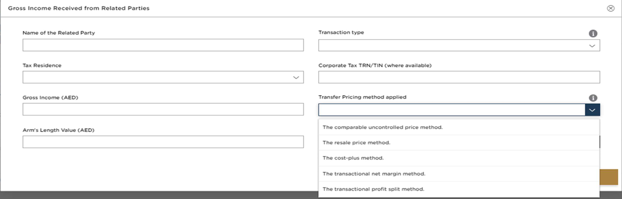Viewport: 622px width, 199px height.
Task: Click the chevron arrow in Tax Residence
Action: pos(296,77)
